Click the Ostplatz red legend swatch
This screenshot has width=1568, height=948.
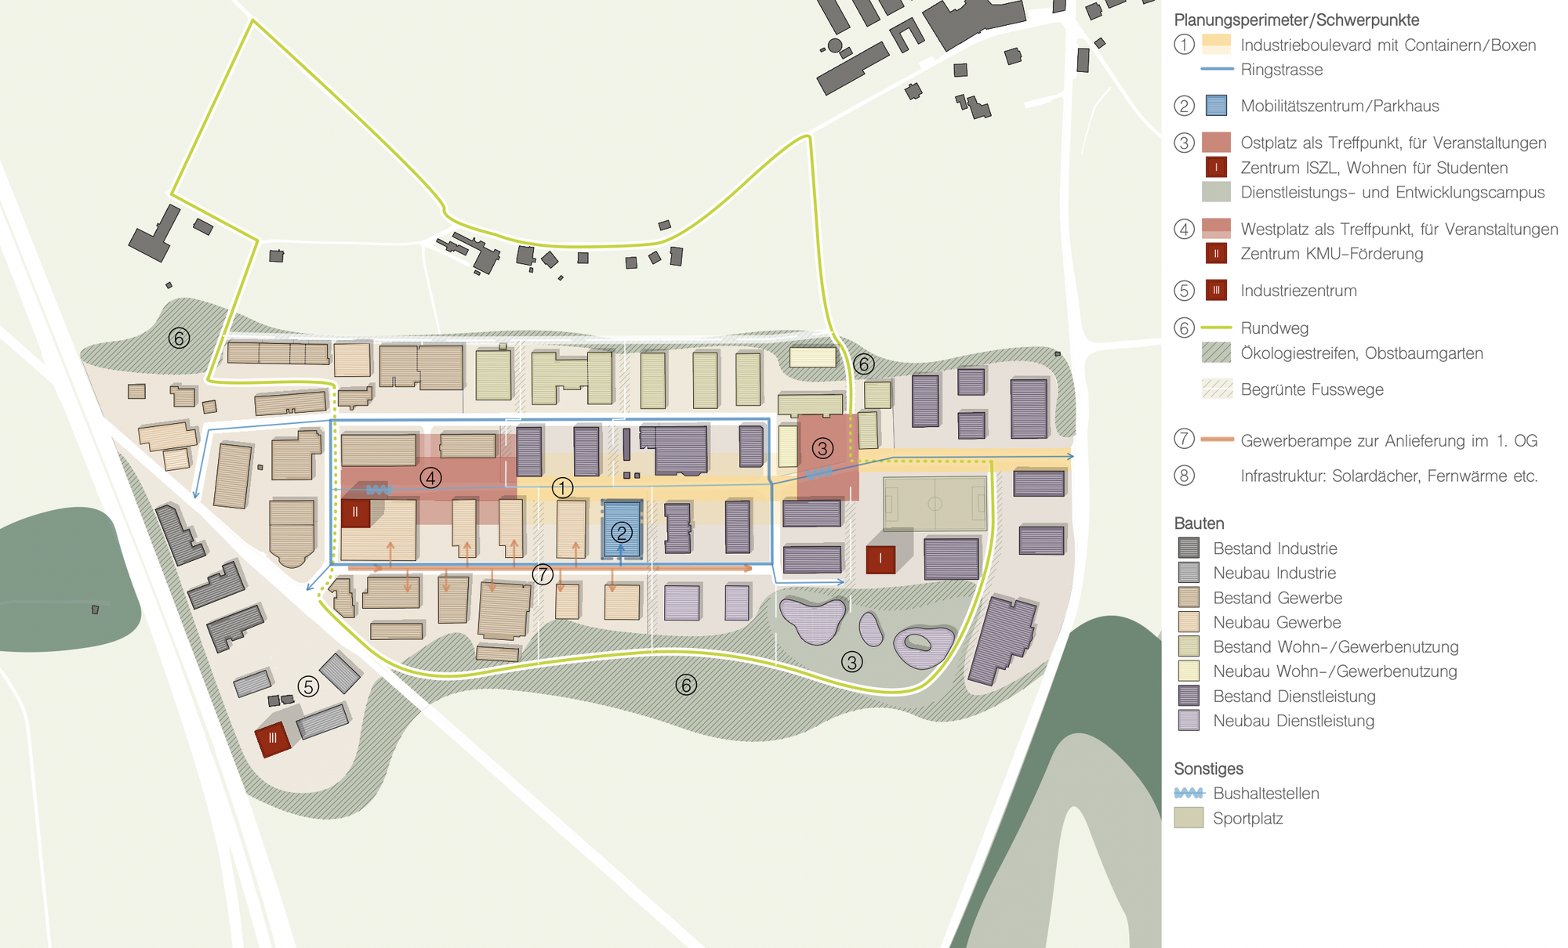1216,142
